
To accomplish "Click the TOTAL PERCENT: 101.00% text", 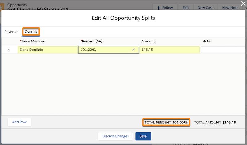I will click(x=166, y=123).
